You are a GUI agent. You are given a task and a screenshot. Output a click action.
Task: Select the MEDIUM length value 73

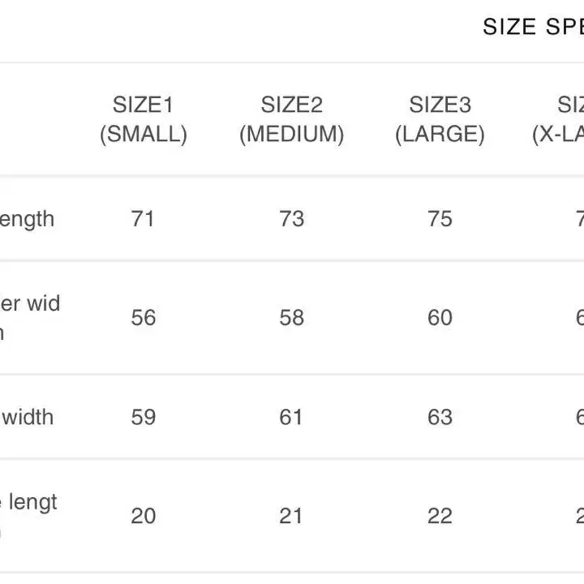coord(291,219)
